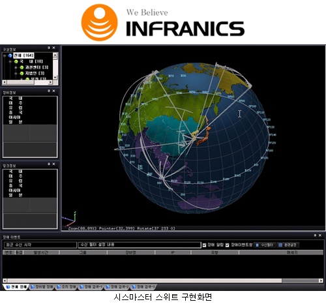Click the left arrow of the tree's horizontal scrollbar
Image resolution: width=326 pixels, height=304 pixels.
click(4, 82)
